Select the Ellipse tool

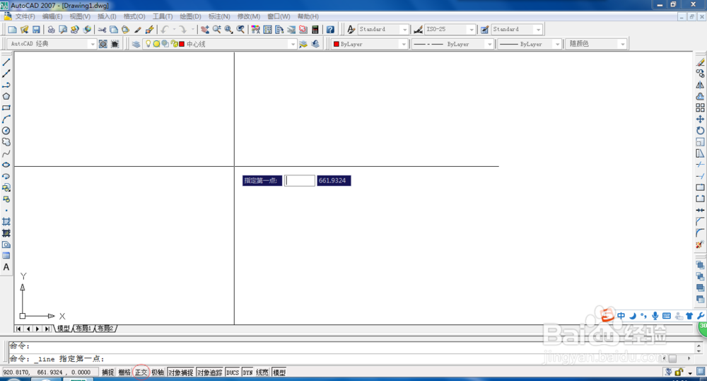[x=6, y=165]
